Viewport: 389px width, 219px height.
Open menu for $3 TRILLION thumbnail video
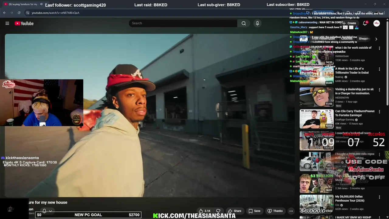[x=379, y=176]
